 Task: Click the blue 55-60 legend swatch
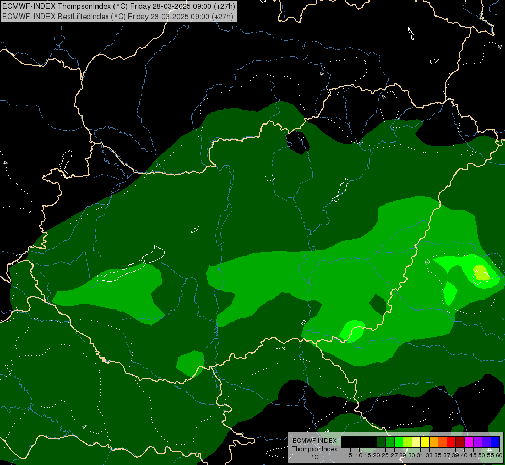(x=495, y=442)
